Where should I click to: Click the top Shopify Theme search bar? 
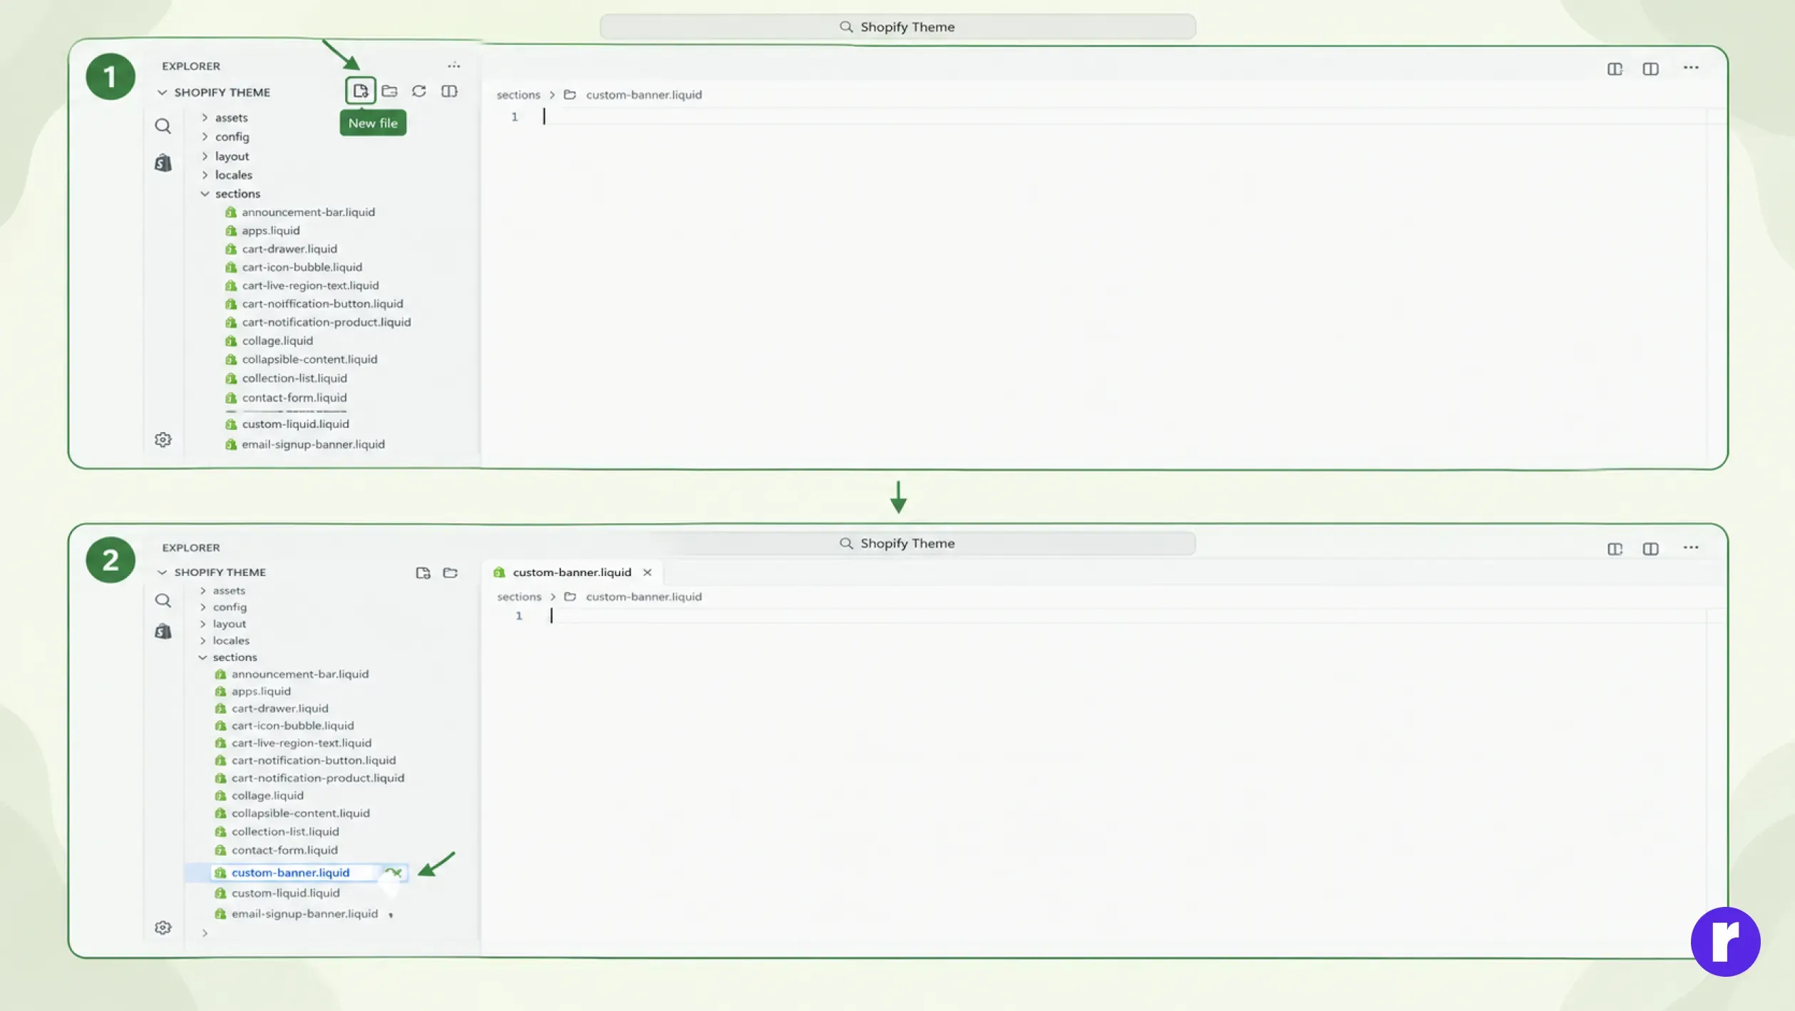(897, 27)
